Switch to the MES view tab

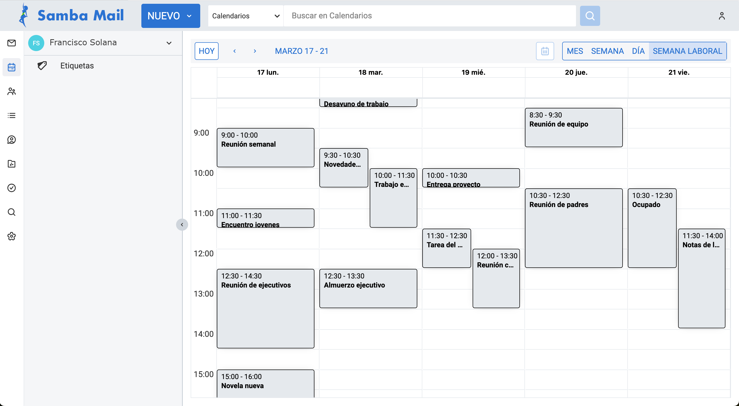(x=574, y=51)
